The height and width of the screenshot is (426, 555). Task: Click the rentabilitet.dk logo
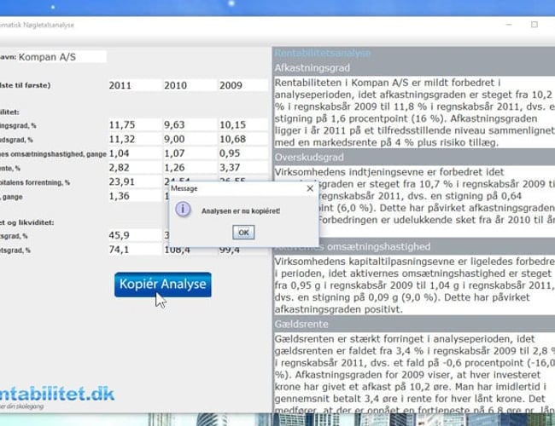tap(56, 394)
